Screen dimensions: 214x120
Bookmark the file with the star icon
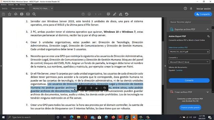pos(10,14)
